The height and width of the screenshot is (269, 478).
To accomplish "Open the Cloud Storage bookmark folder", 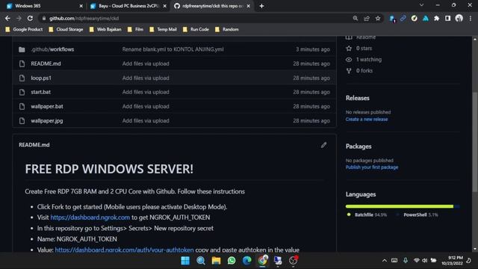I will pos(66,29).
